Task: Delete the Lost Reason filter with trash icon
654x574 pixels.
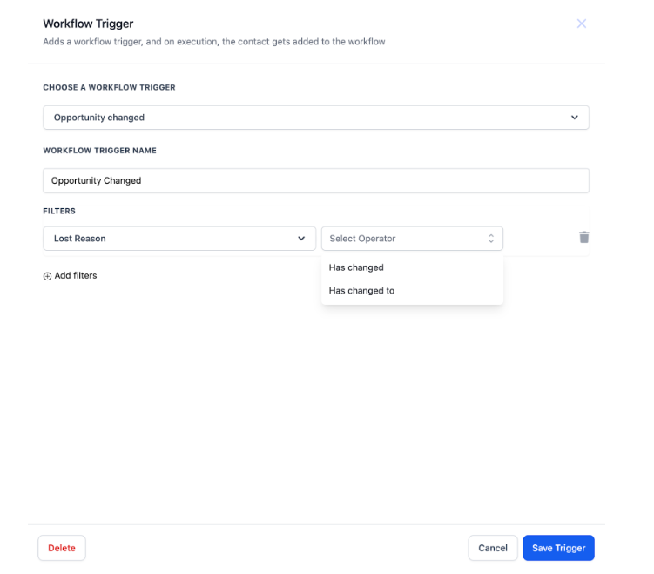Action: (x=584, y=237)
